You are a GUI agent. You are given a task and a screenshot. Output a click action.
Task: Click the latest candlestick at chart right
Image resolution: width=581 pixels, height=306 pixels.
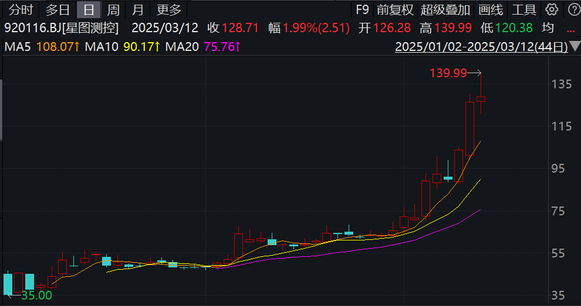point(481,99)
